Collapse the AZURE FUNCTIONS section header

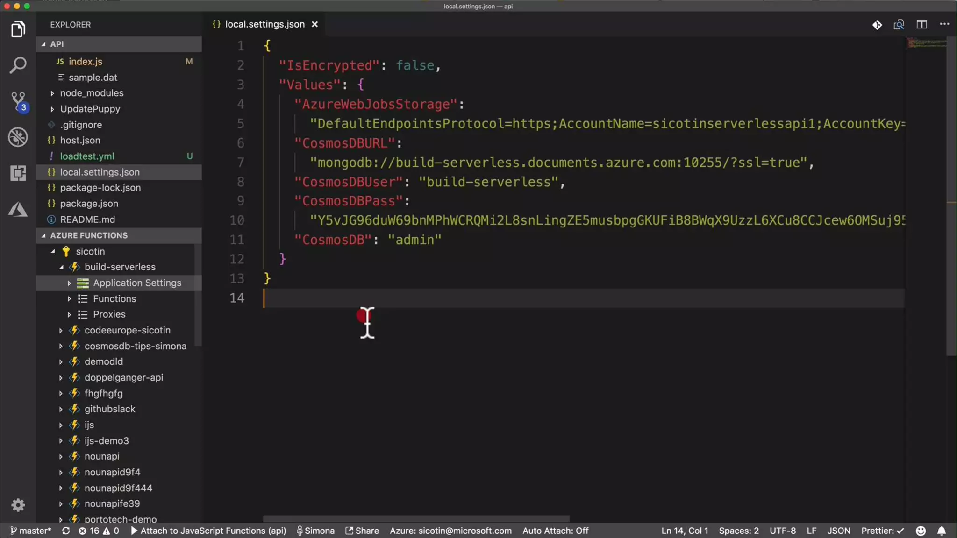click(x=89, y=235)
